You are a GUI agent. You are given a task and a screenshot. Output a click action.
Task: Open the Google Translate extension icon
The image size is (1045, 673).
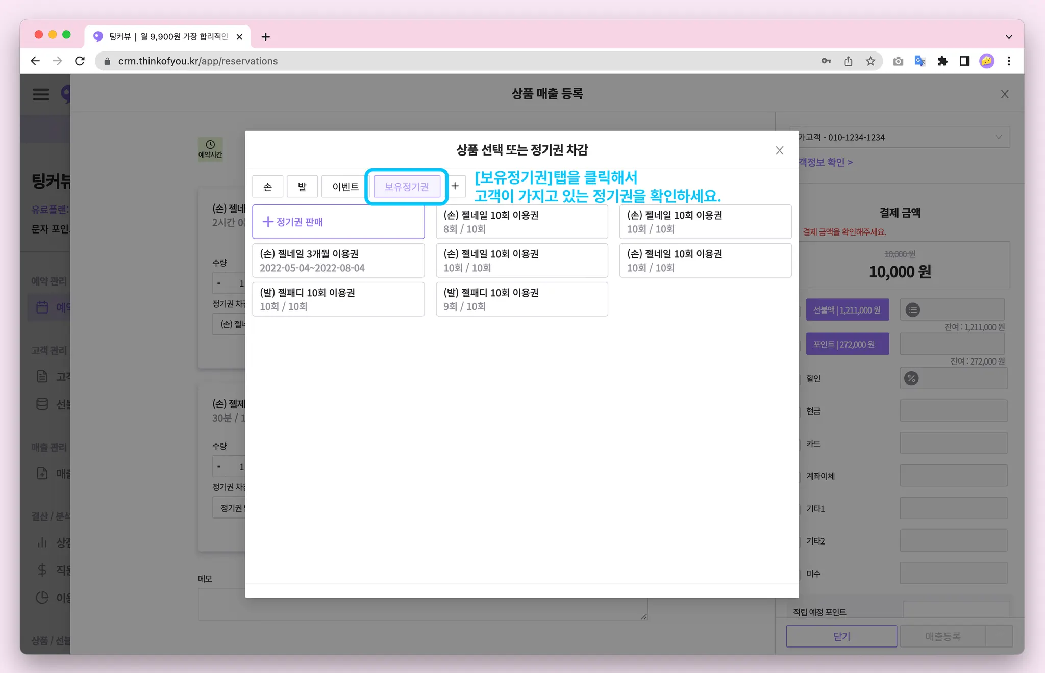point(920,61)
